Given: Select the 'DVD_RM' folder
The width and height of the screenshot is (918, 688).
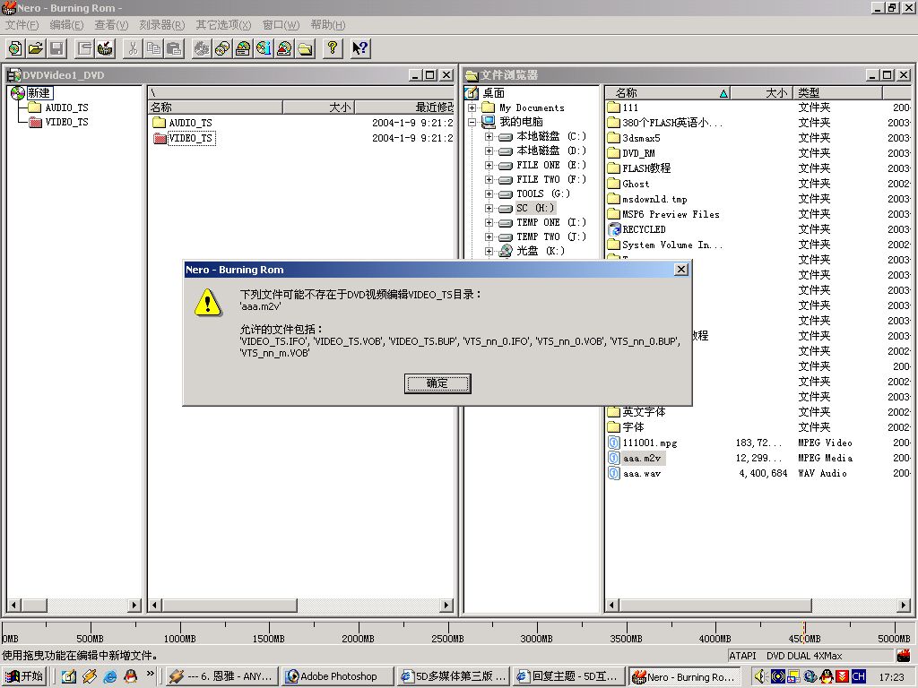Looking at the screenshot, I should pyautogui.click(x=632, y=153).
